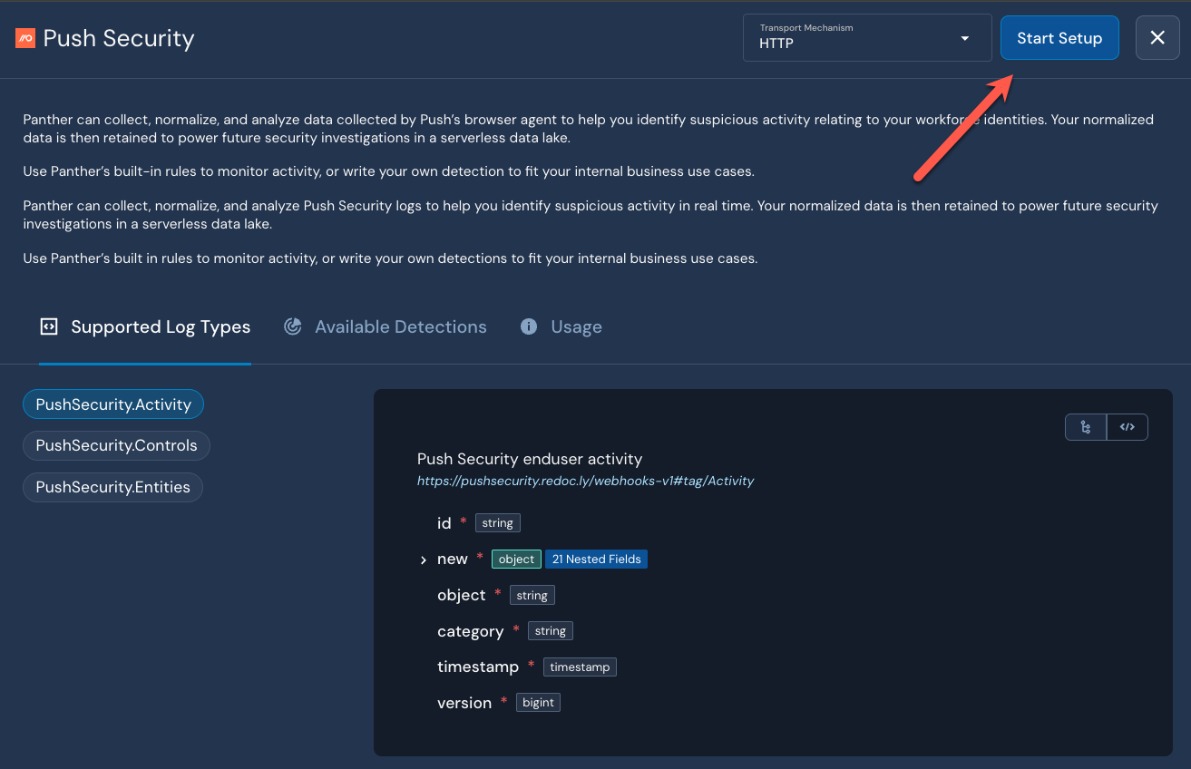Switch to the schema tree view icon
Viewport: 1191px width, 769px height.
point(1086,427)
